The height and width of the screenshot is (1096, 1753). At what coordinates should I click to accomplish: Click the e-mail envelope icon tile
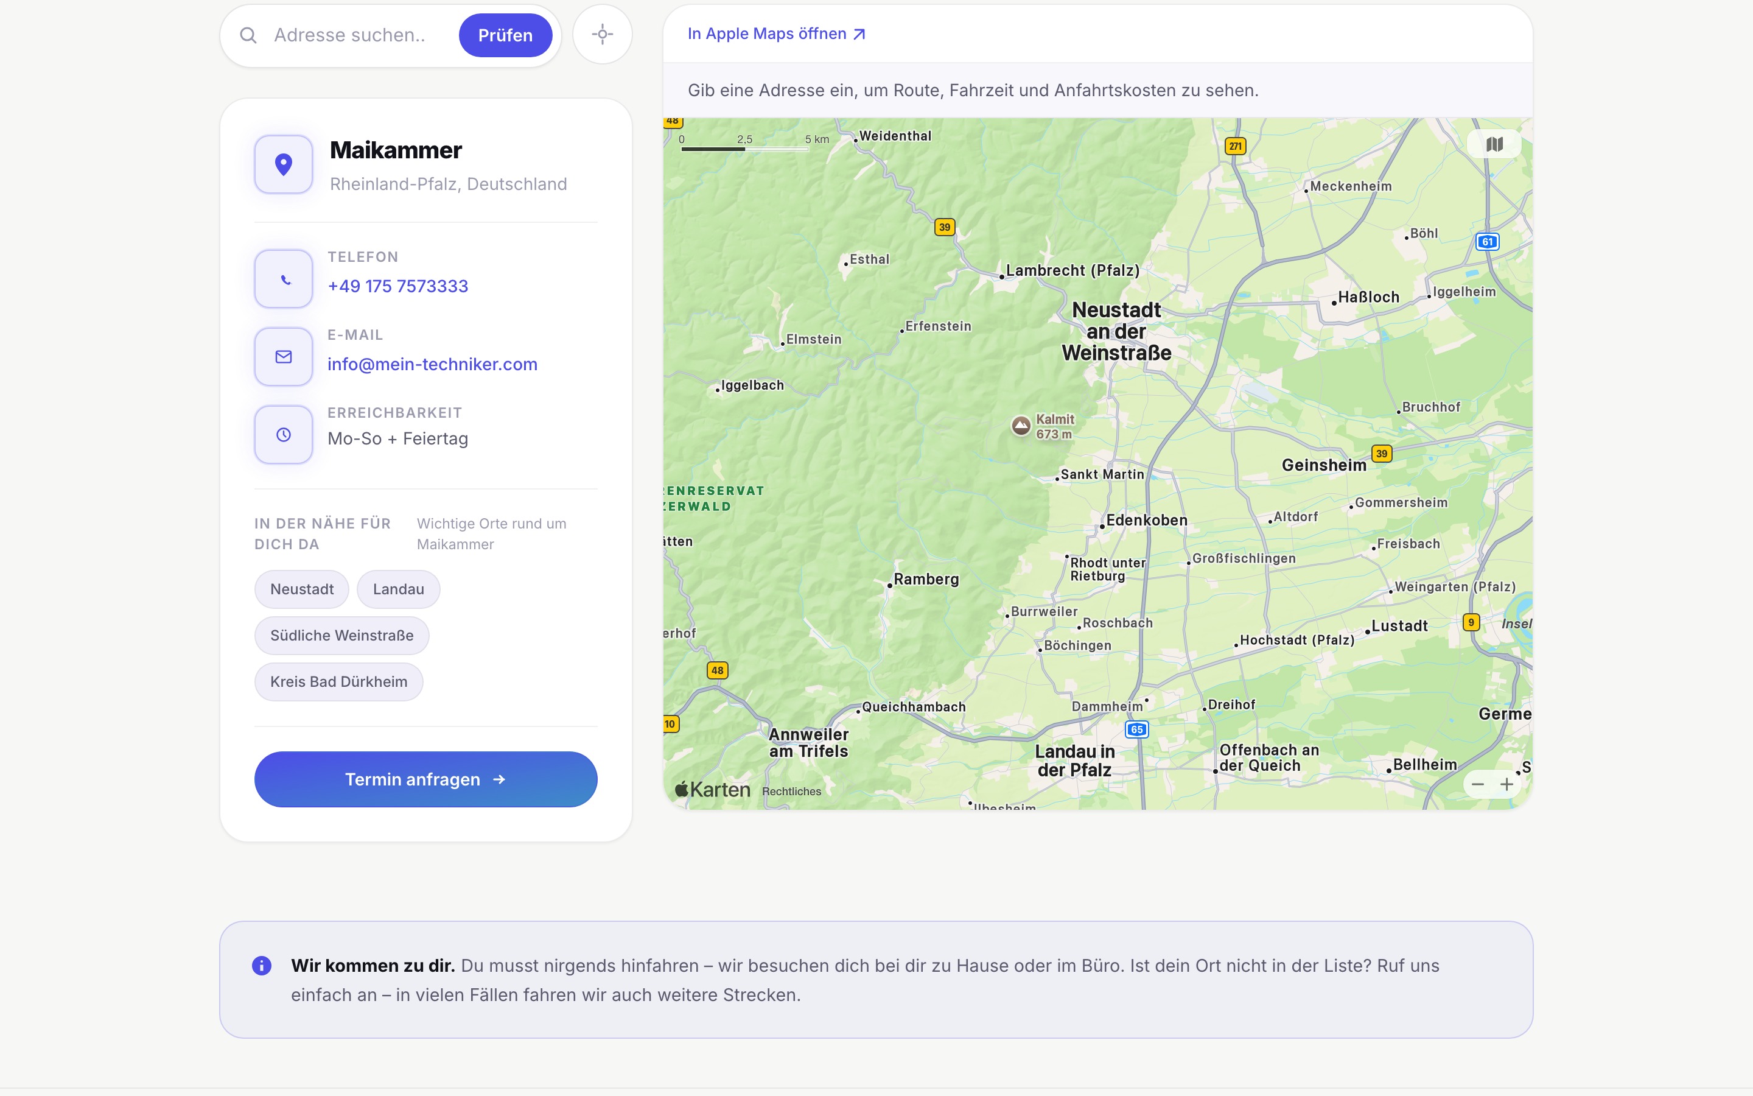point(283,357)
